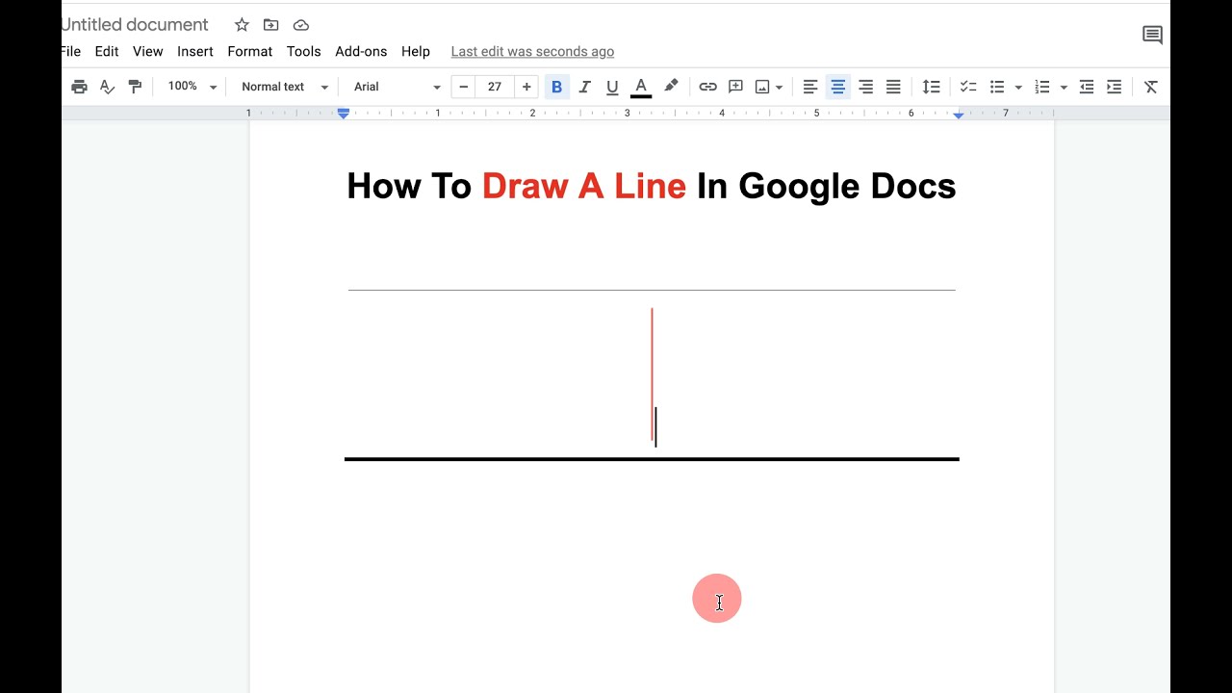Screen dimensions: 1232x693
Task: Toggle Underline formatting
Action: click(x=612, y=87)
